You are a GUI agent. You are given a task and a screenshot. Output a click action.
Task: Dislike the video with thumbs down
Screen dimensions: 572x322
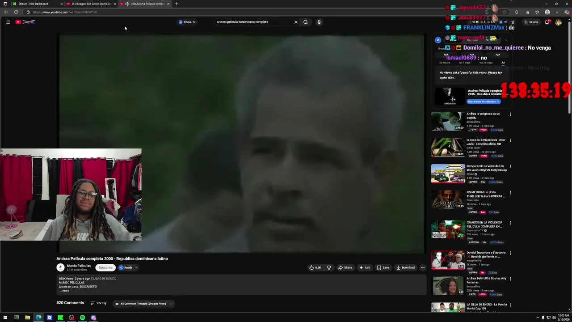tap(329, 267)
